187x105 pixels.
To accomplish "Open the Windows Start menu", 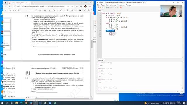I will [2, 103].
